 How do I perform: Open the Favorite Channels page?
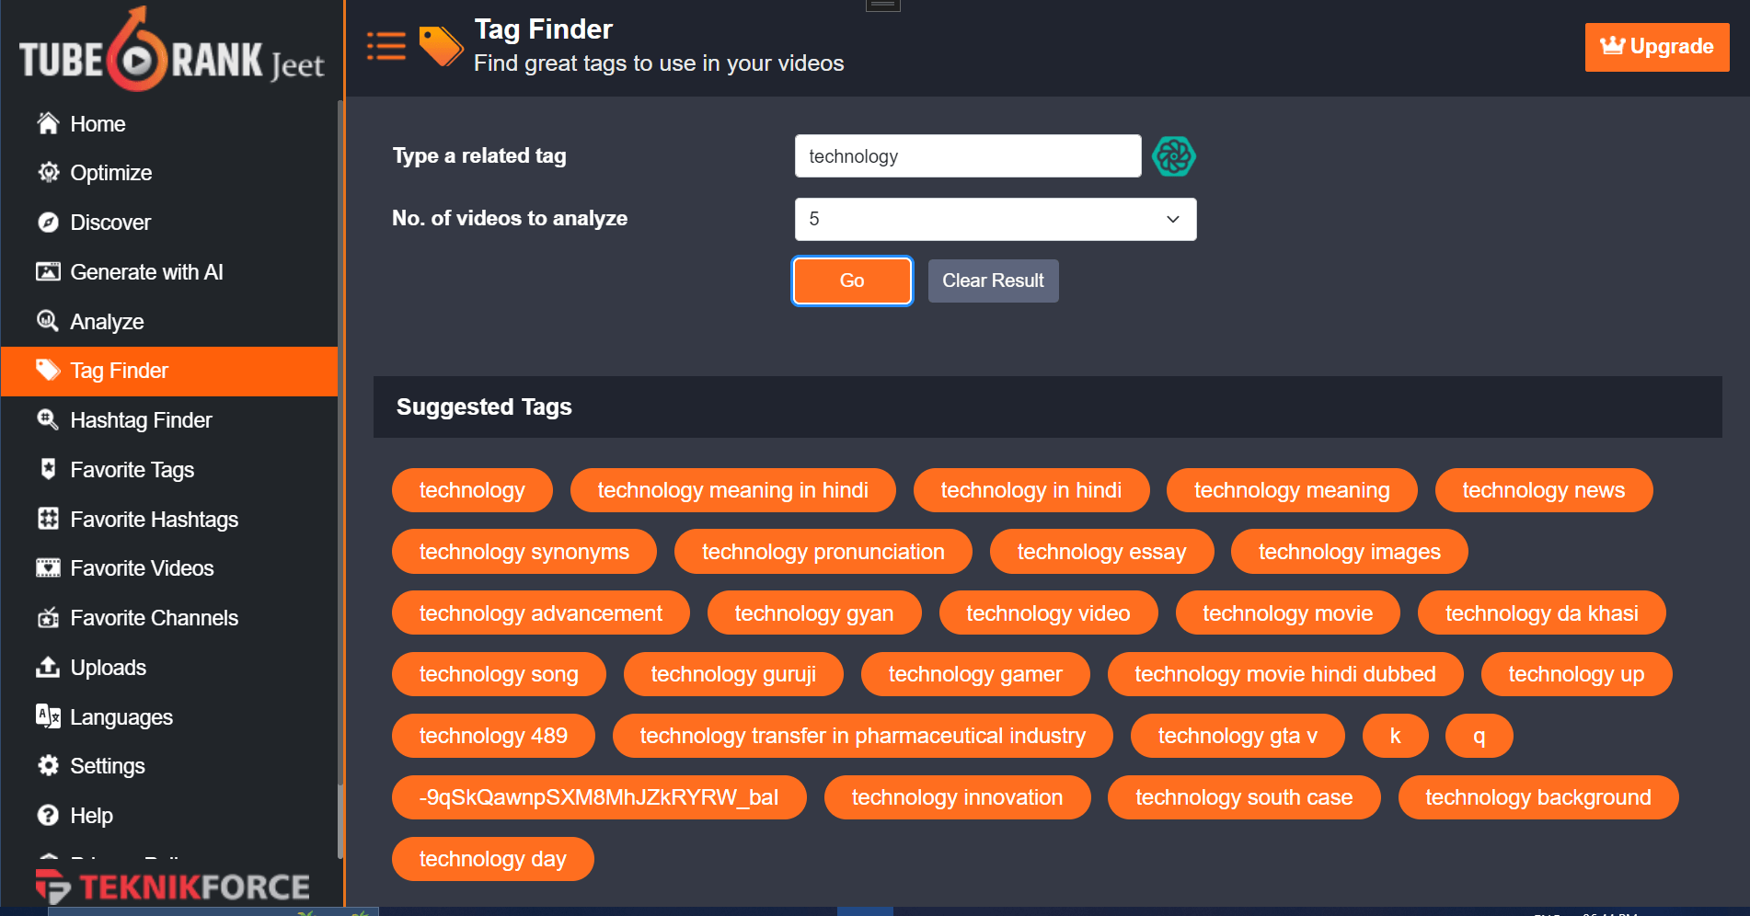pos(169,618)
